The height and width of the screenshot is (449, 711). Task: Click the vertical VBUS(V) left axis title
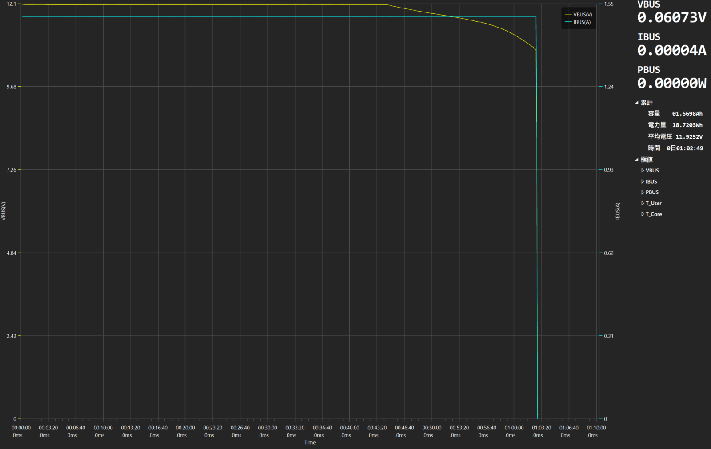pos(4,211)
